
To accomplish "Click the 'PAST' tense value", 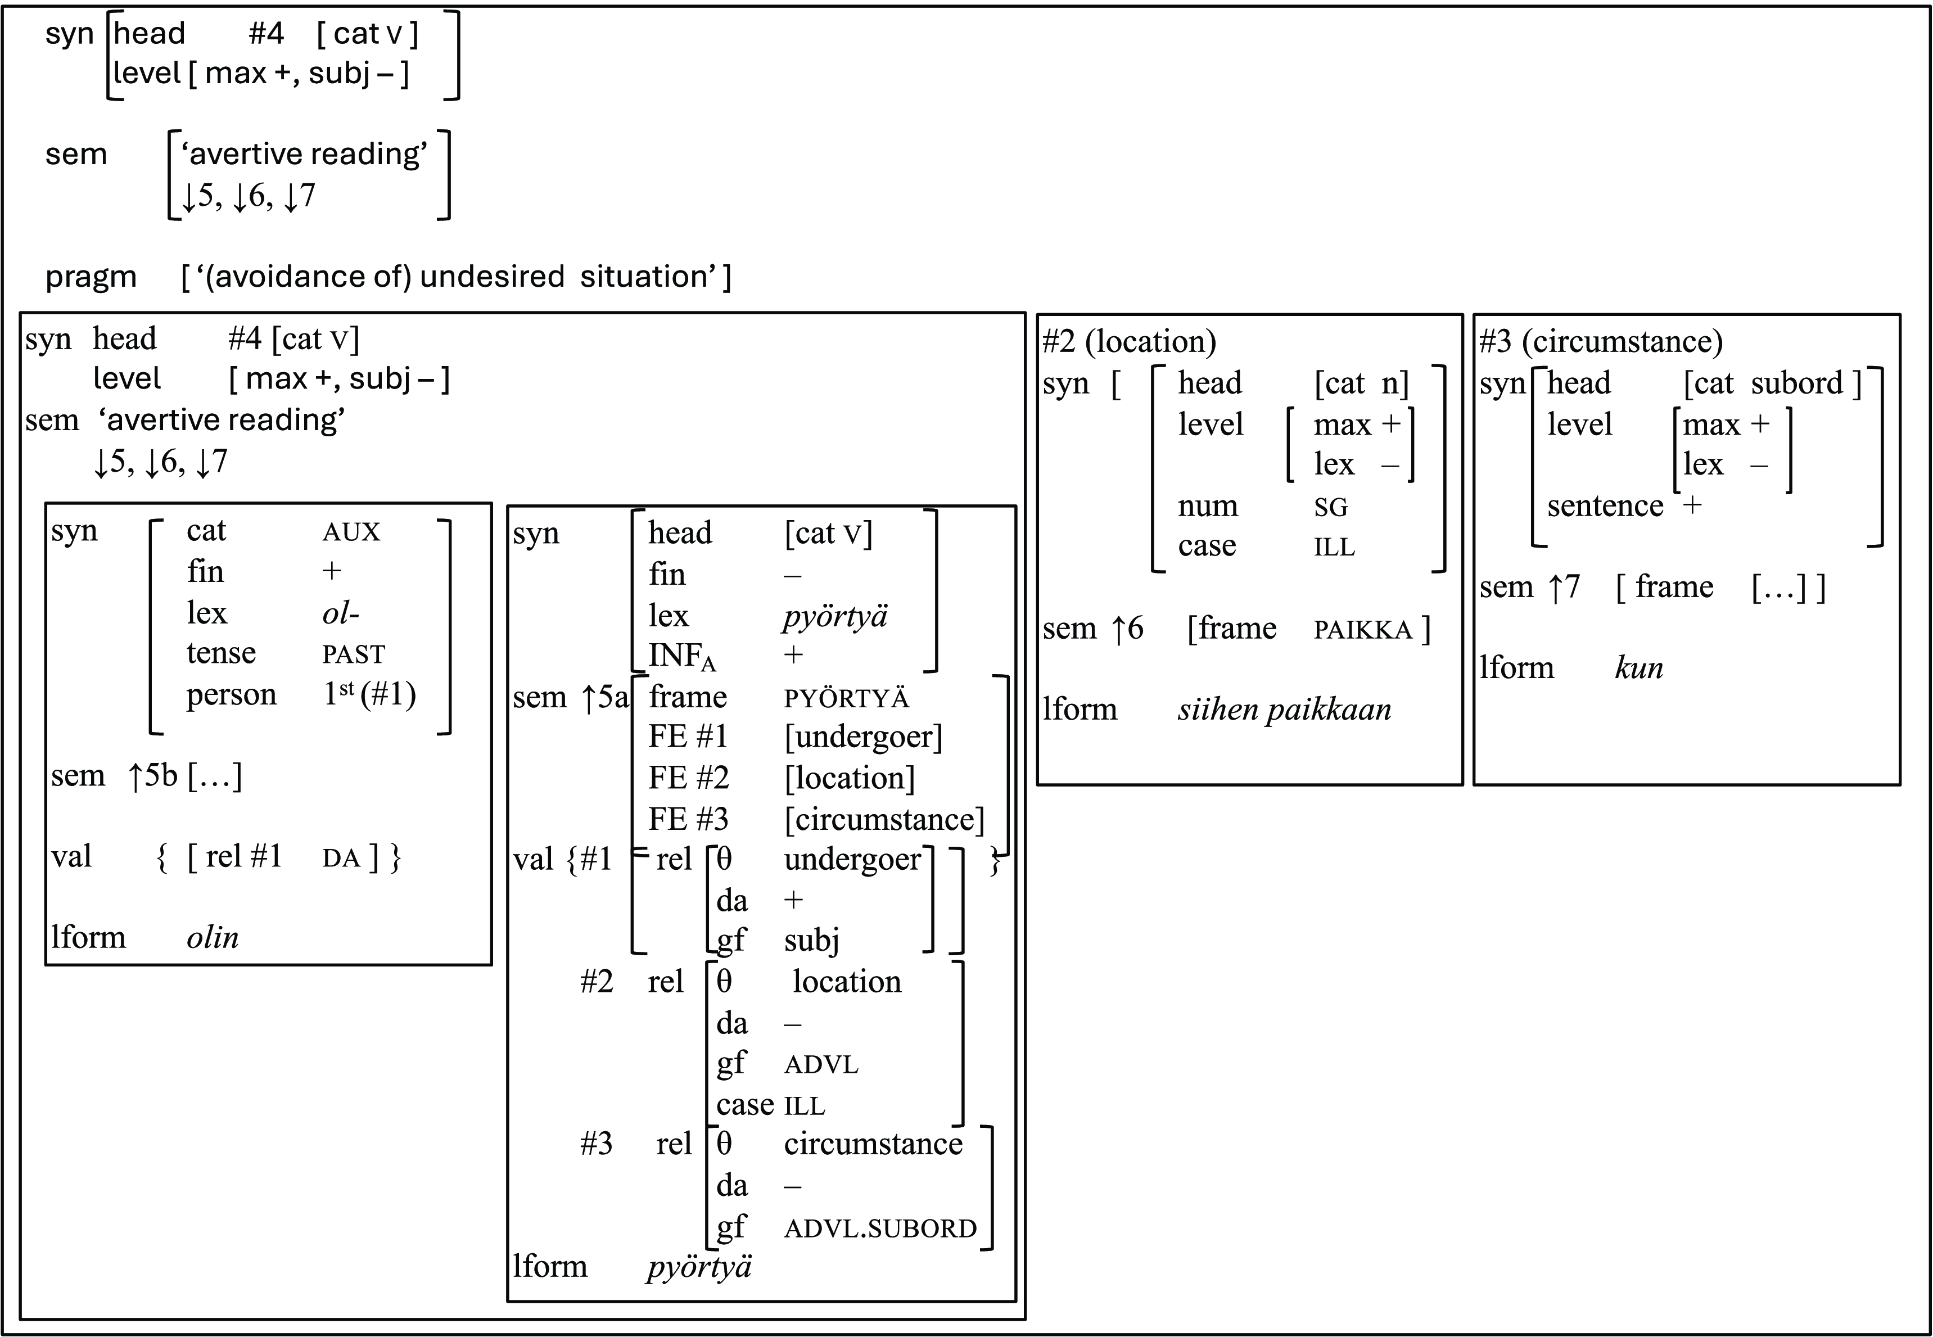I will (x=354, y=654).
